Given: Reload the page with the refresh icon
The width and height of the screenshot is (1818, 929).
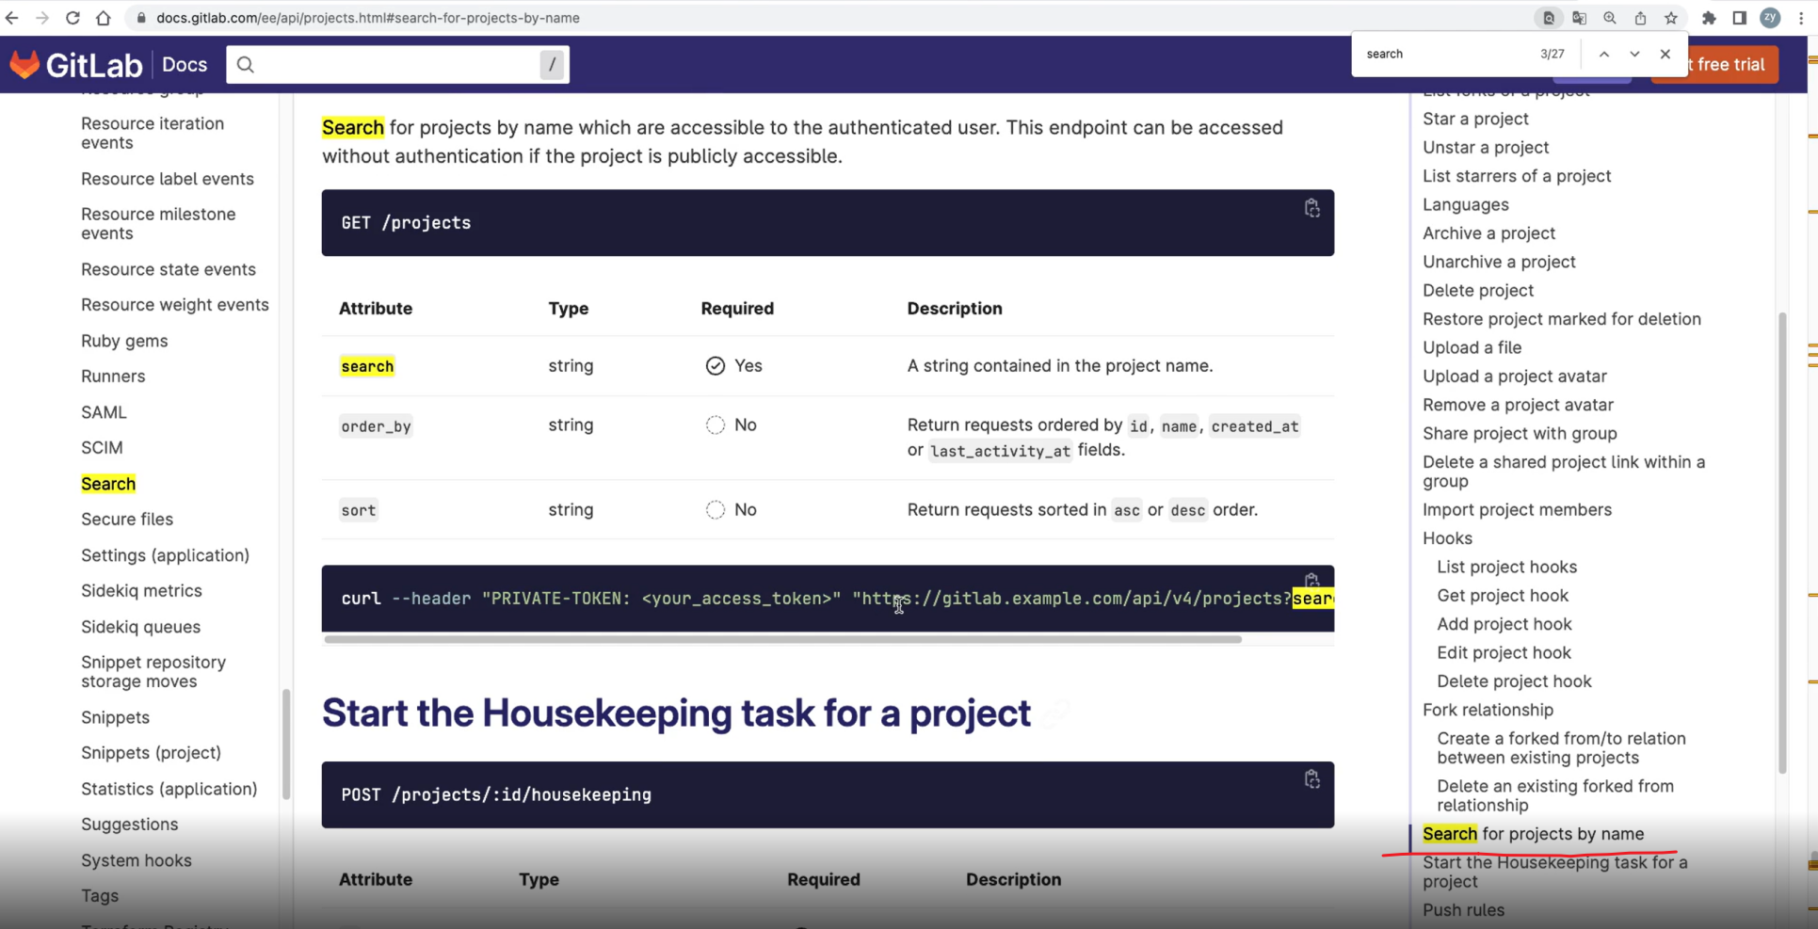Looking at the screenshot, I should point(72,18).
